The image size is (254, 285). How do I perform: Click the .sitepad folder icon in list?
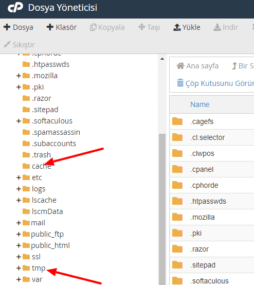[x=177, y=265]
